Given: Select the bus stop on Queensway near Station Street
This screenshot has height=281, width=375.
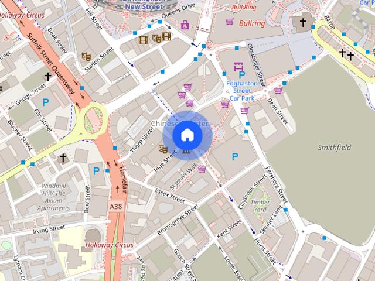Looking at the screenshot, I should click(82, 88).
